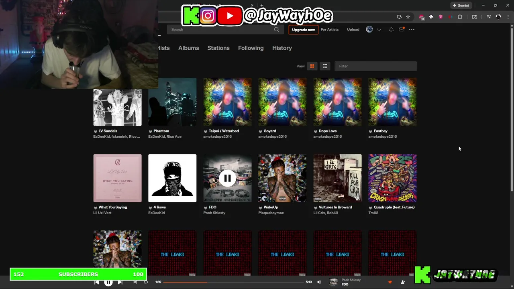Go to the previous track
This screenshot has height=289, width=514.
point(96,282)
